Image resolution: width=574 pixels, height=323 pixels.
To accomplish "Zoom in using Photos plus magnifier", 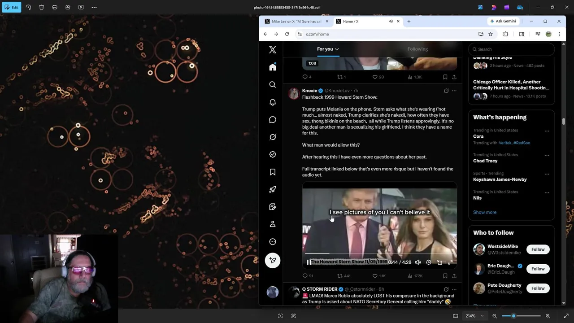I will pos(548,316).
